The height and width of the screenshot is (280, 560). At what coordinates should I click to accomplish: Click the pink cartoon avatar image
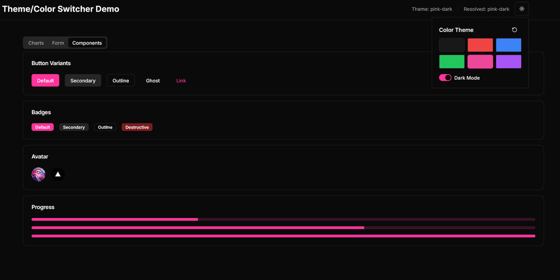pyautogui.click(x=38, y=174)
